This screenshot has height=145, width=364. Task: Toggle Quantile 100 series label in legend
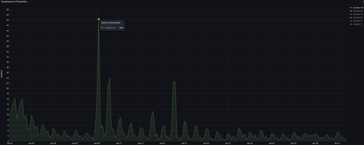tap(357, 7)
